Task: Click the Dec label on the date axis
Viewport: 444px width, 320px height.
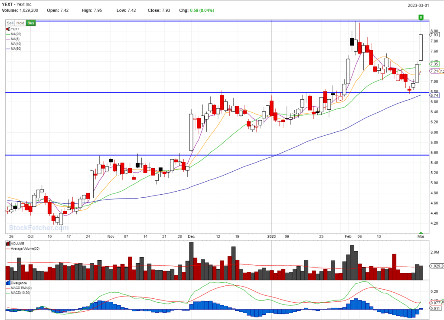Action: (191, 236)
